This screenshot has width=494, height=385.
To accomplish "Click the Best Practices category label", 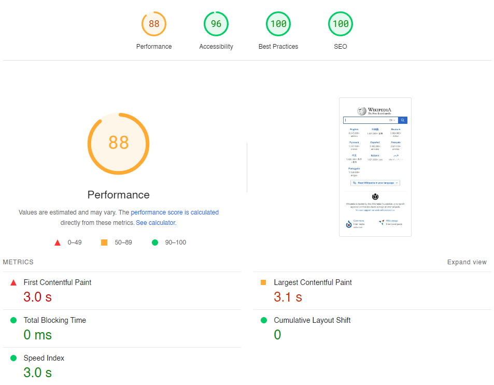I will (x=278, y=47).
